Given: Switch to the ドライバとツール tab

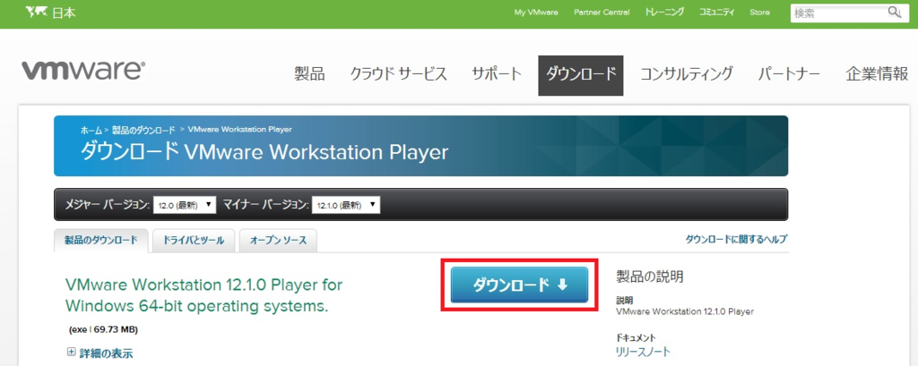Looking at the screenshot, I should click(194, 241).
